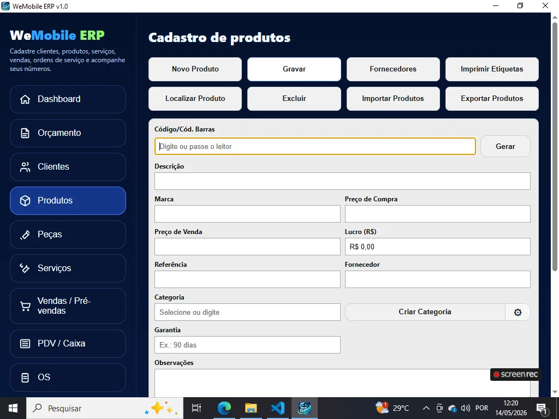This screenshot has height=419, width=559.
Task: Click the Observações text area
Action: tap(342, 383)
